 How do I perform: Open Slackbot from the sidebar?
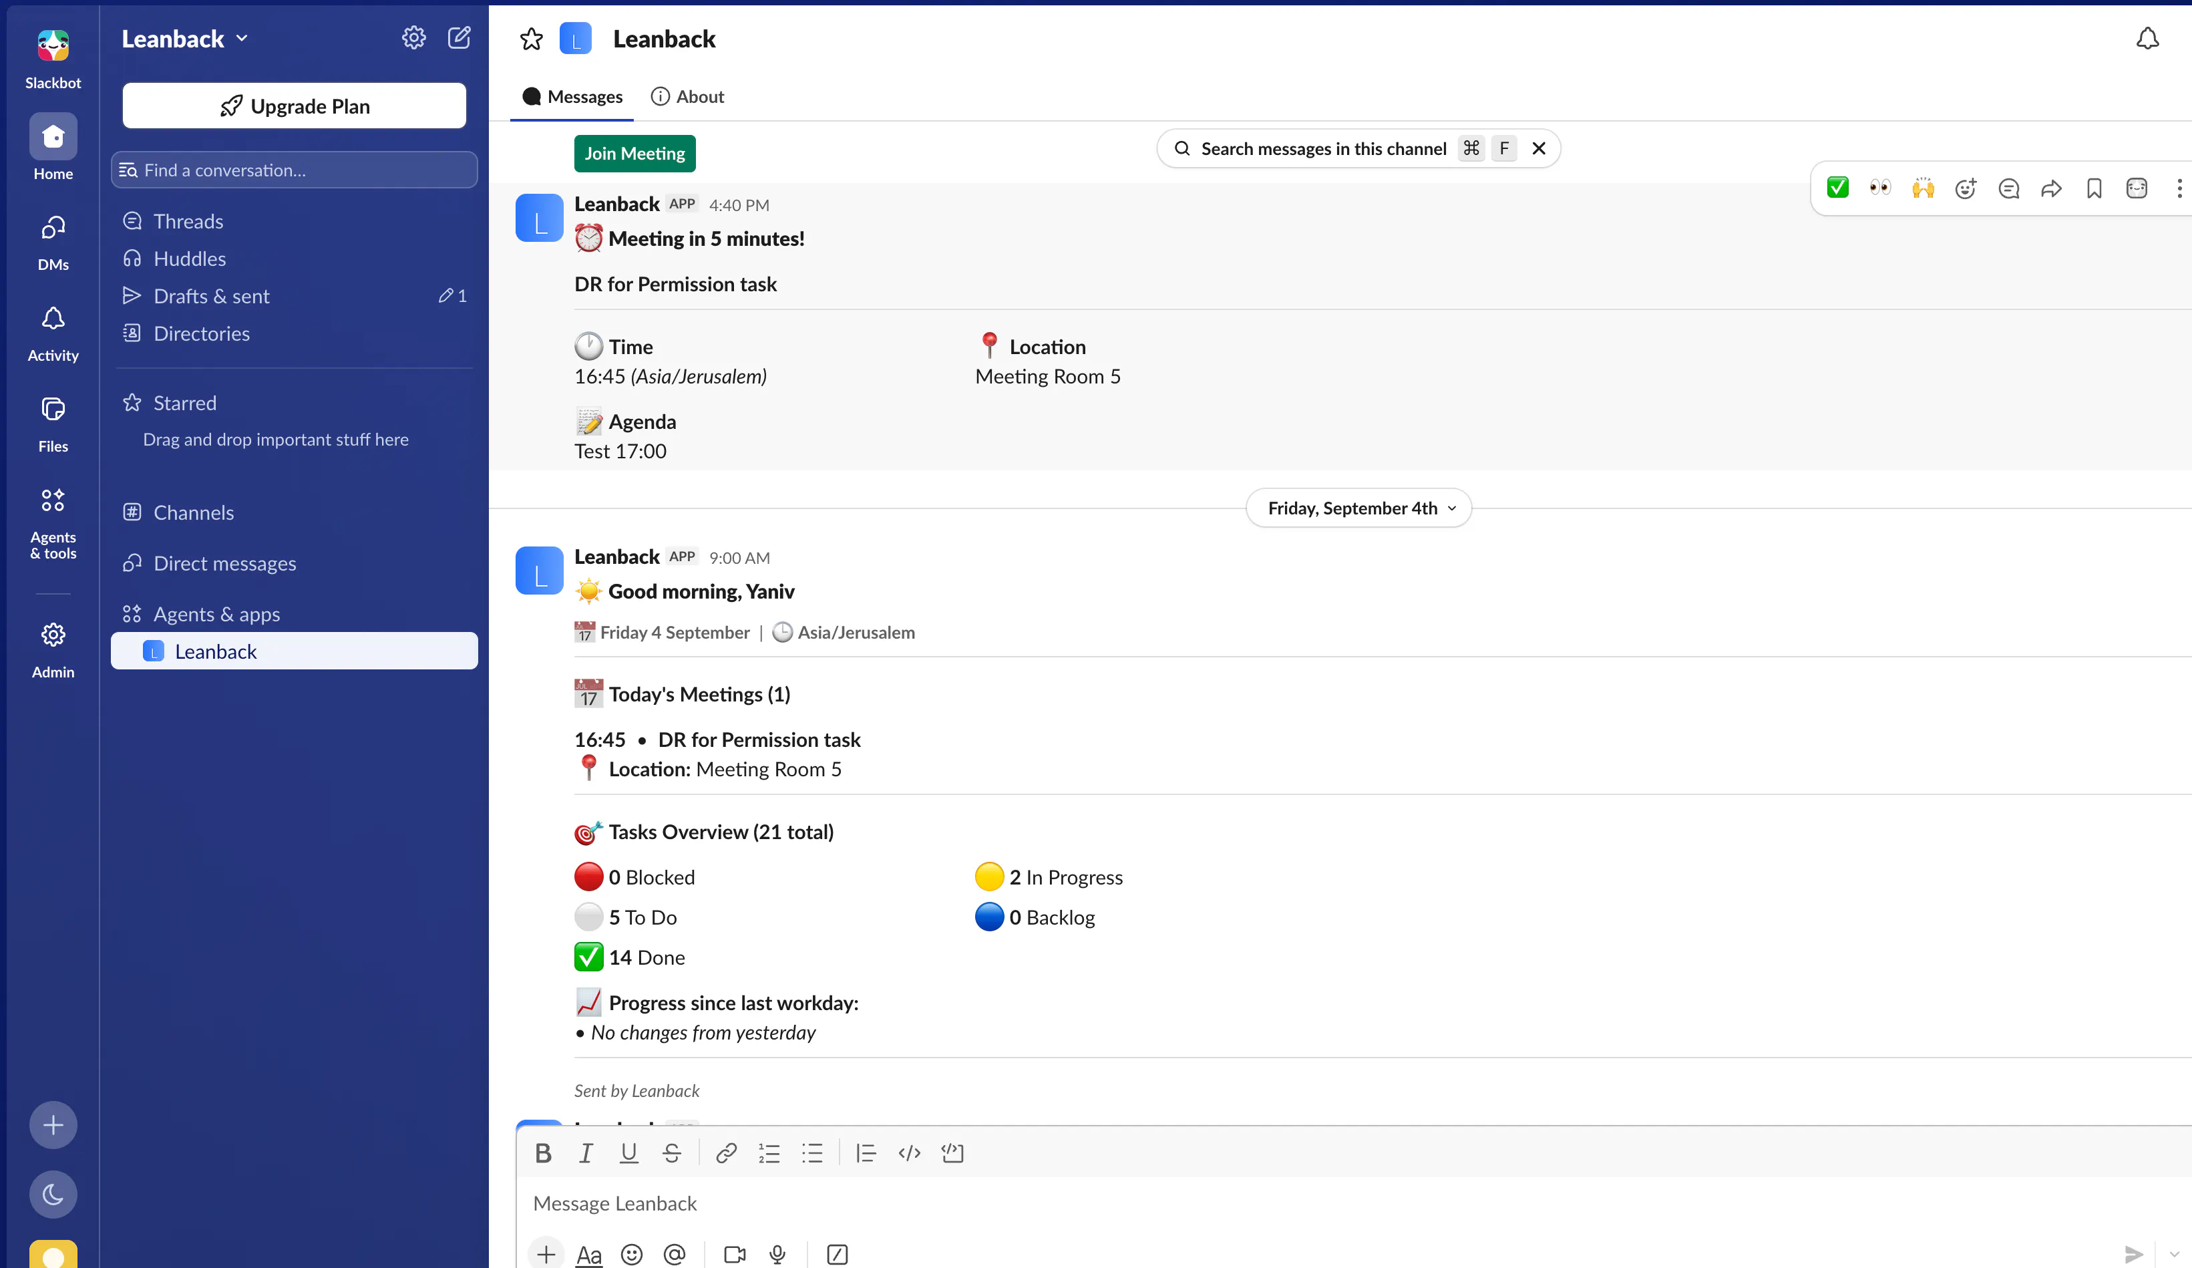[x=53, y=59]
